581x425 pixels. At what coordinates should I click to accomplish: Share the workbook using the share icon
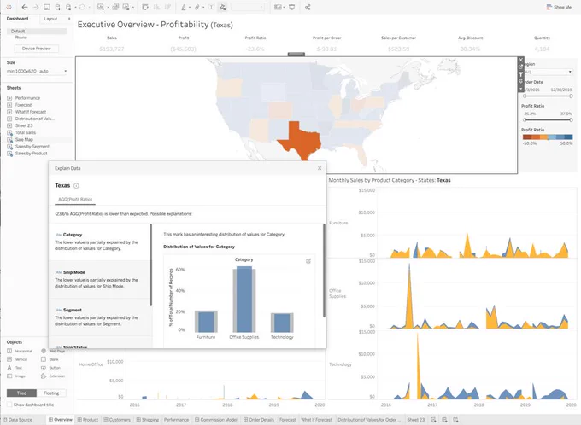[x=308, y=7]
